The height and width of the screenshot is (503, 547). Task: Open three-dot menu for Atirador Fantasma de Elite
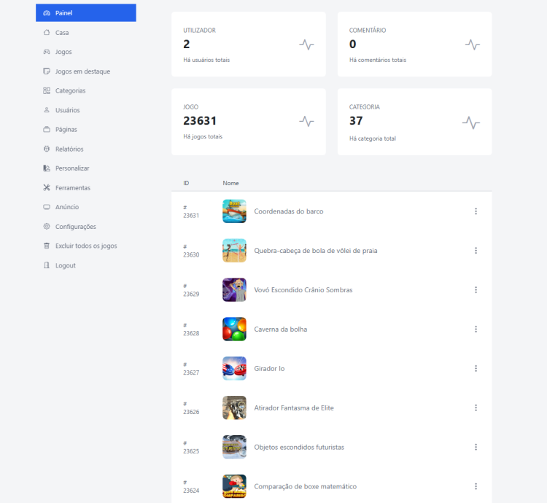click(x=476, y=408)
